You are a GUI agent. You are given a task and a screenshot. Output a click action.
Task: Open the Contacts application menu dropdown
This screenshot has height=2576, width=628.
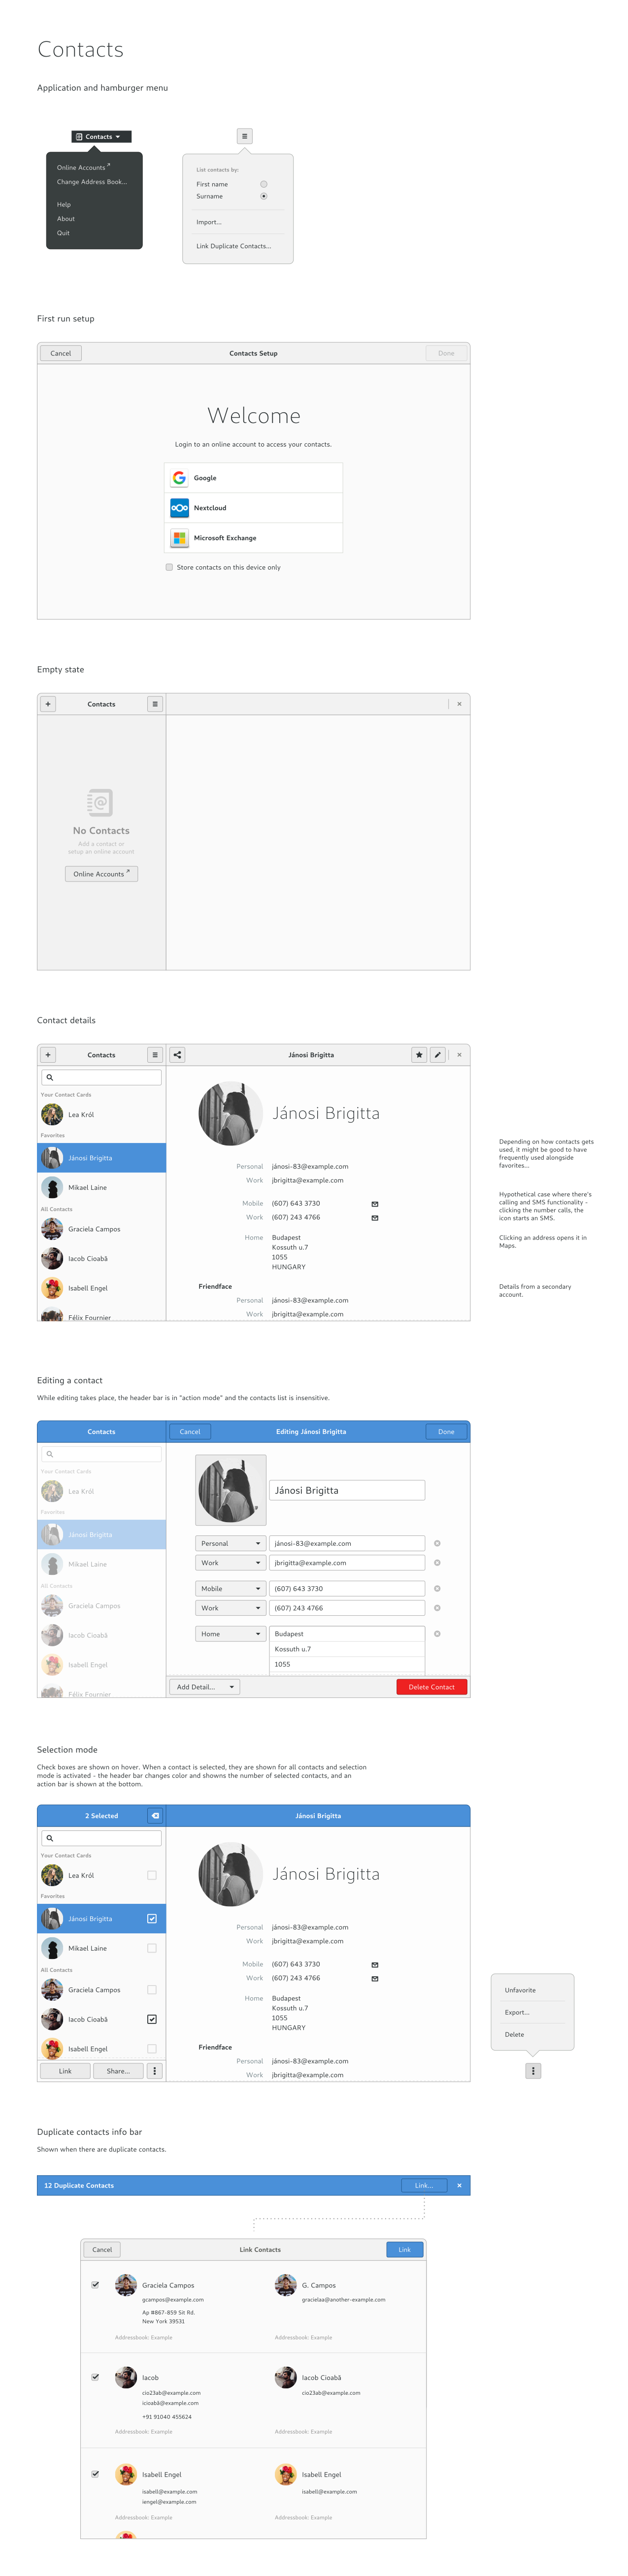(x=101, y=136)
